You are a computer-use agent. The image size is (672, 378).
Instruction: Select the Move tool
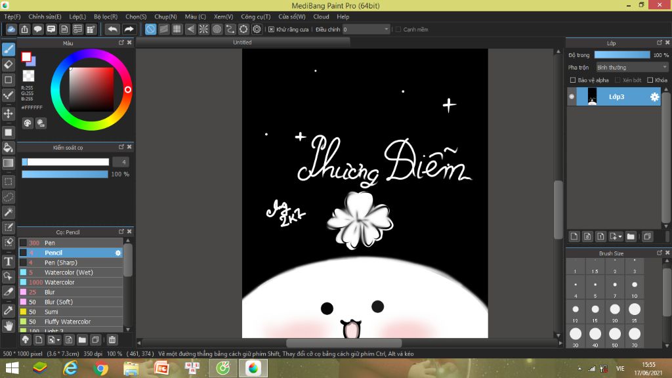click(8, 114)
